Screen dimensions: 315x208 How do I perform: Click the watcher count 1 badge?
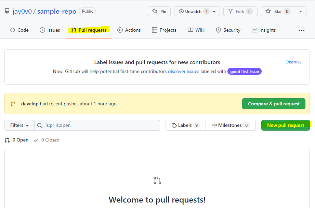[x=207, y=11]
